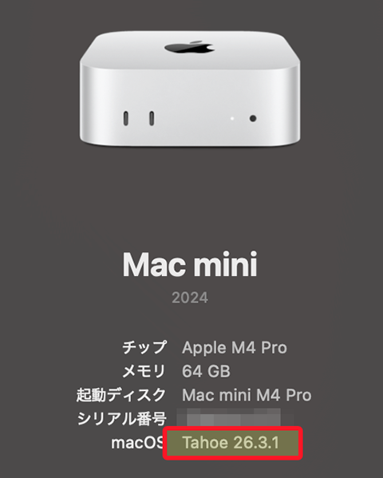Click the シリアル番号 label
Image resolution: width=383 pixels, height=478 pixels.
(121, 419)
